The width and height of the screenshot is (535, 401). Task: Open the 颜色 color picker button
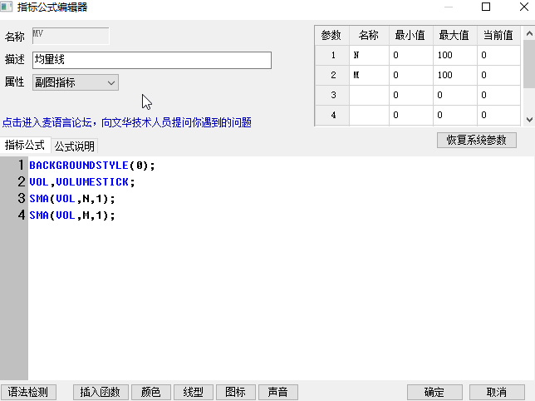coord(151,392)
